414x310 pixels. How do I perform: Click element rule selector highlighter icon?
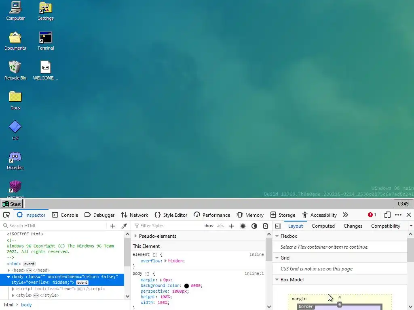(155, 255)
